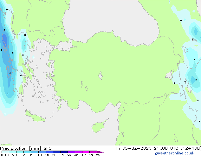Click the 0.5–1 mm legend color swatch
201x156 pixels.
coord(13,152)
